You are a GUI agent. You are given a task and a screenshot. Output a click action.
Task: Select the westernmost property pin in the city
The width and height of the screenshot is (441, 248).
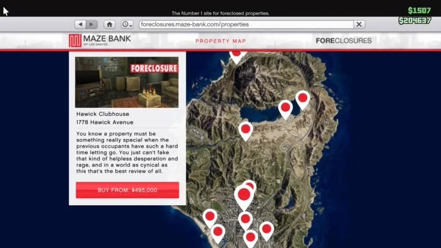[x=209, y=217]
